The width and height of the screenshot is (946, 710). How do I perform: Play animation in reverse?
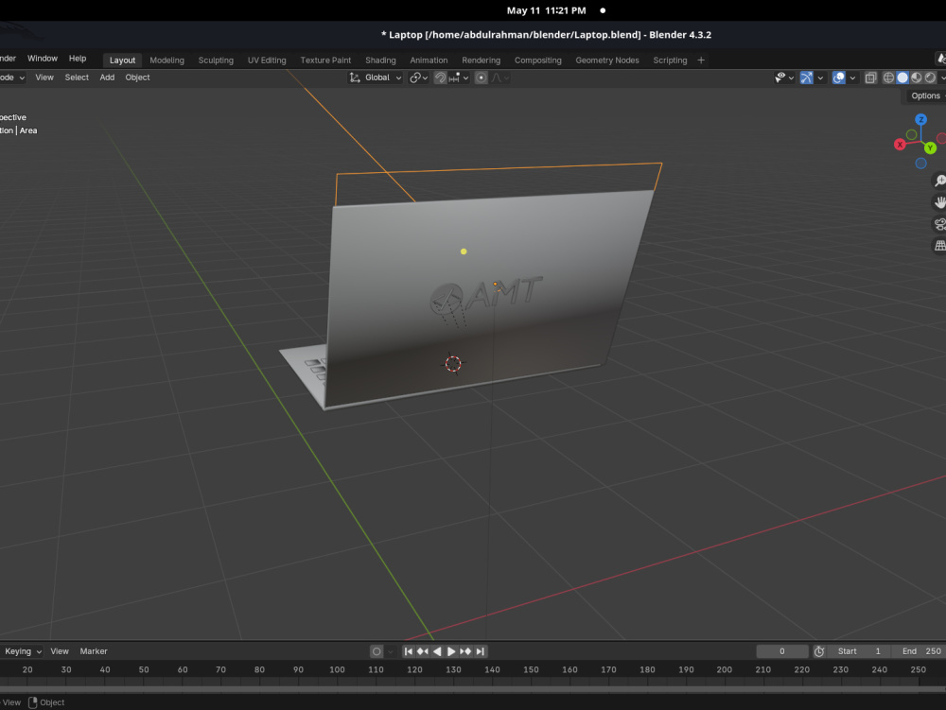(x=437, y=651)
